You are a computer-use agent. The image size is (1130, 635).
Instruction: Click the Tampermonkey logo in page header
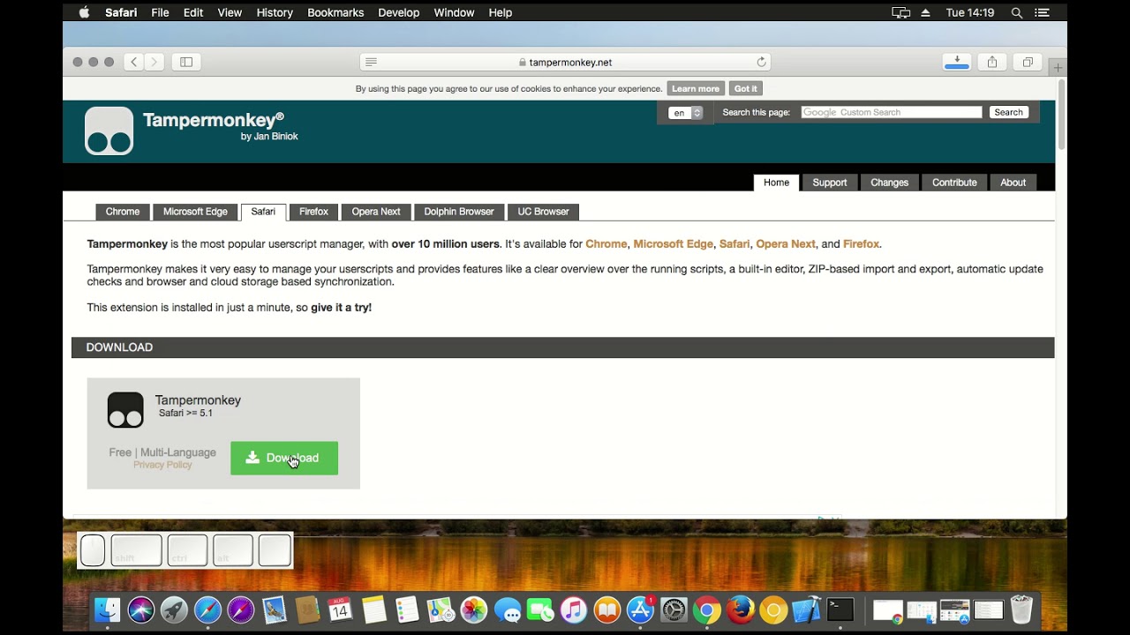(109, 131)
